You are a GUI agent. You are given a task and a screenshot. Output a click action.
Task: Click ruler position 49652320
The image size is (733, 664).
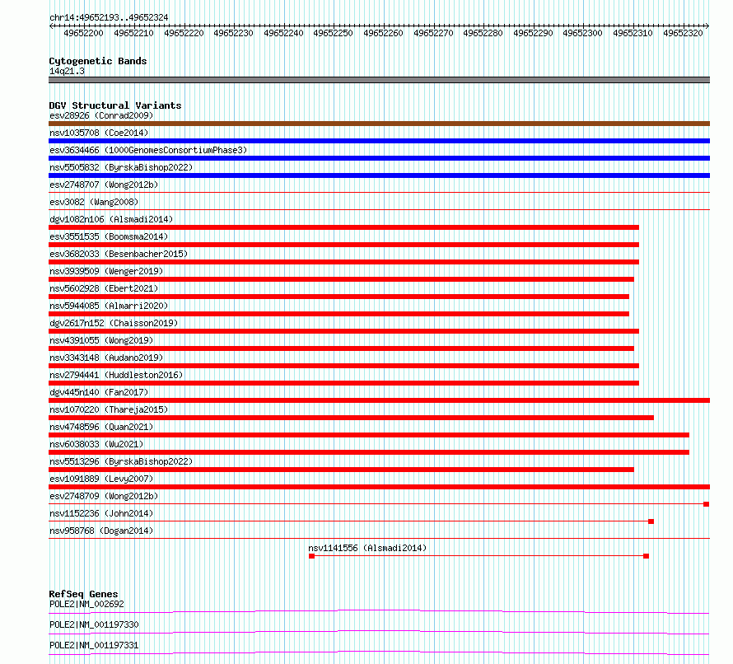pyautogui.click(x=683, y=33)
